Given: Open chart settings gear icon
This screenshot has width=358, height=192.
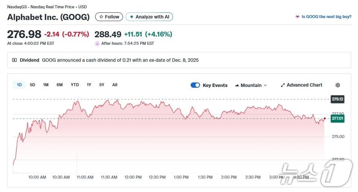Looking at the screenshot, I should (x=338, y=85).
